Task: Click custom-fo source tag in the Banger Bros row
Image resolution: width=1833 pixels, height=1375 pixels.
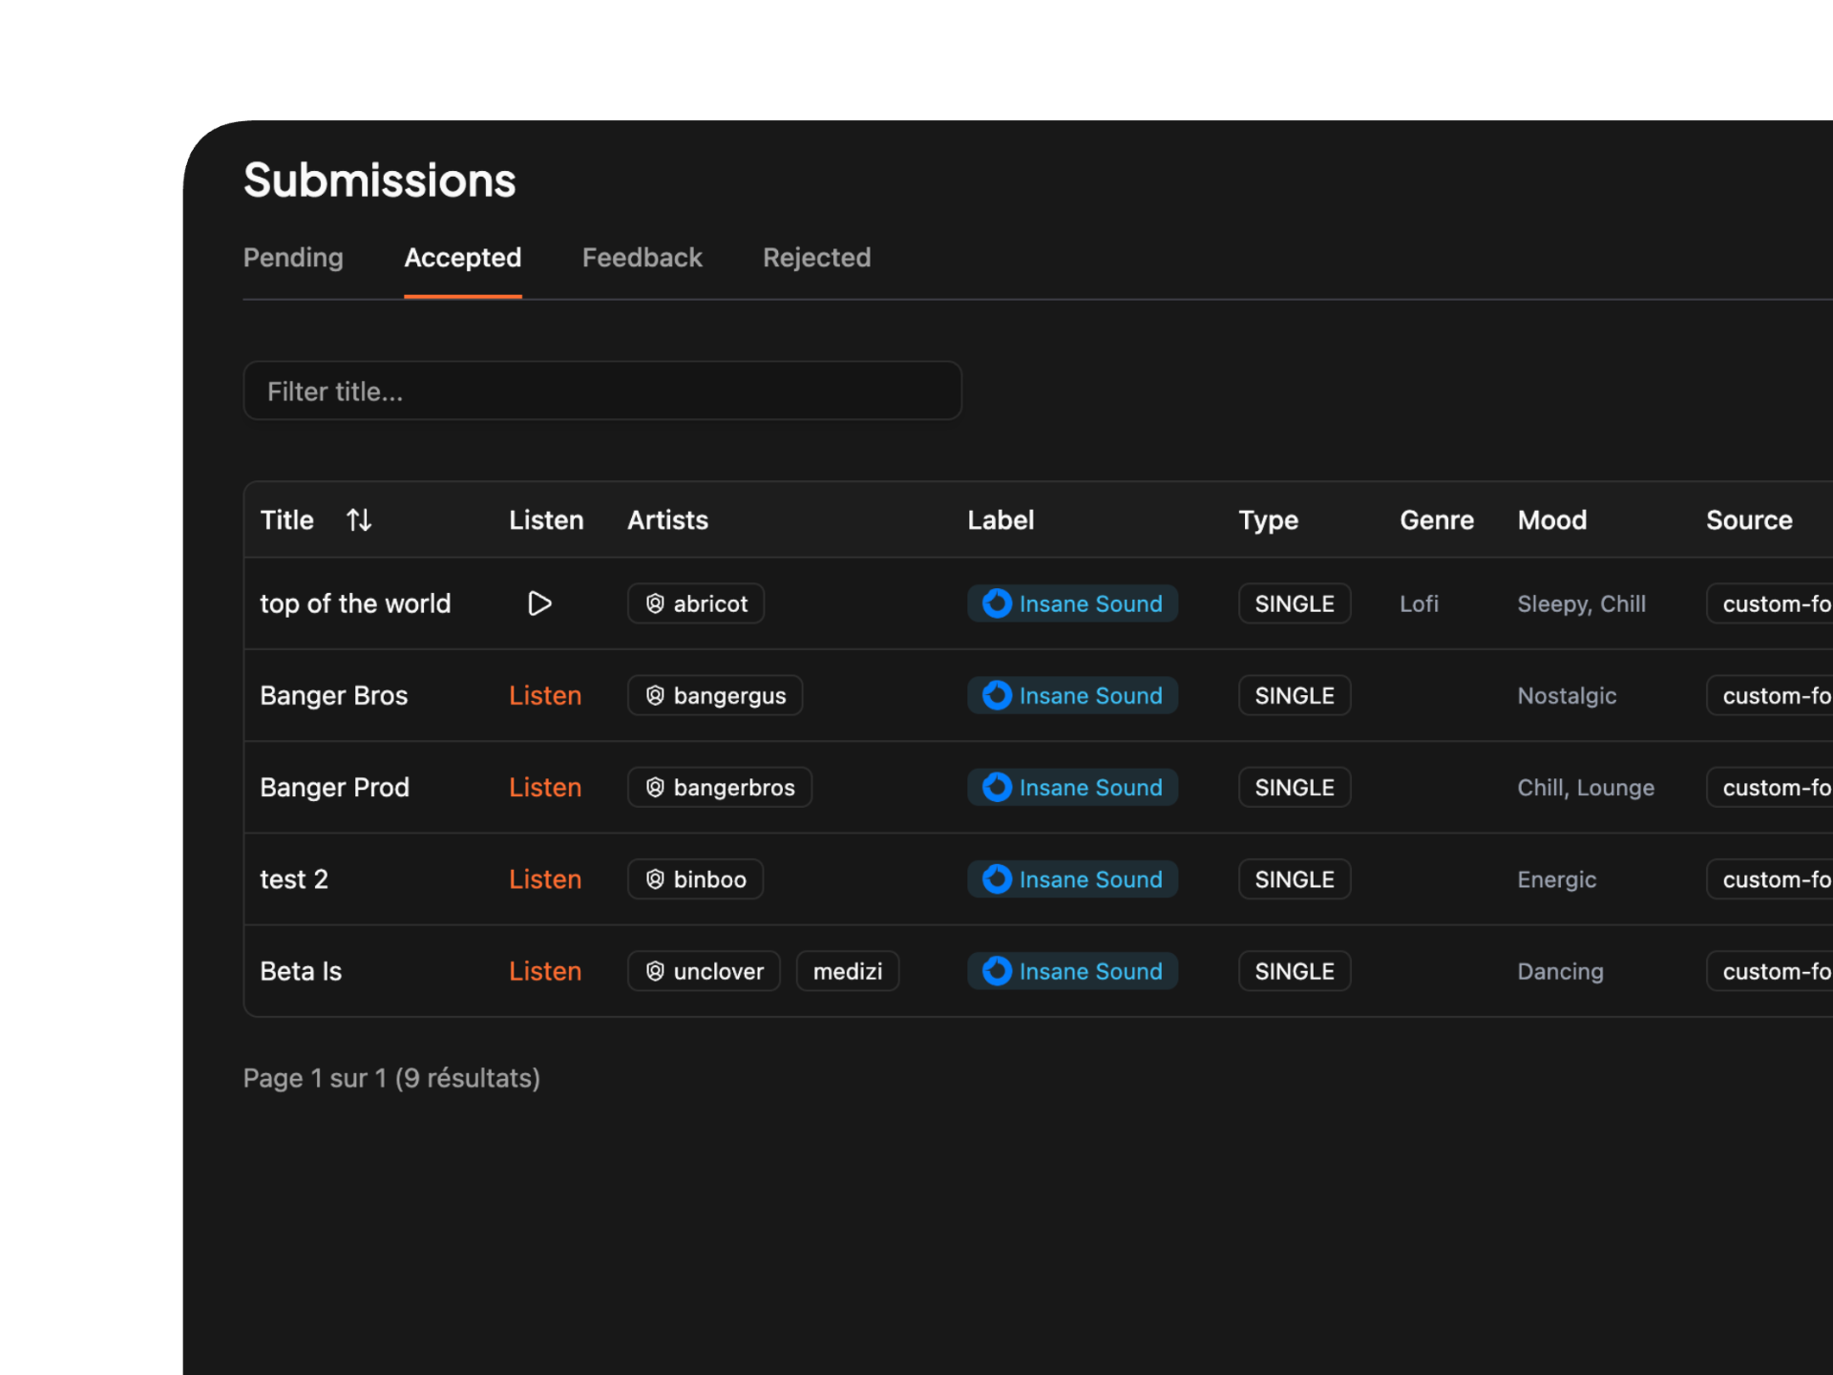Action: point(1774,695)
